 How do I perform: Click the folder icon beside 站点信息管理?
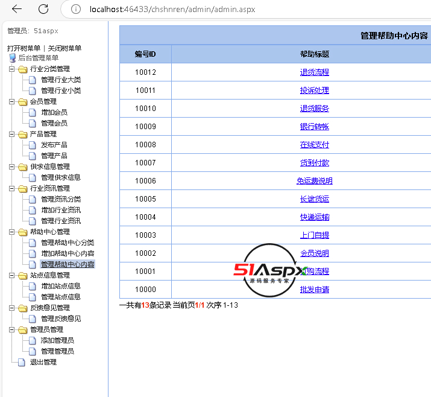tap(22, 275)
